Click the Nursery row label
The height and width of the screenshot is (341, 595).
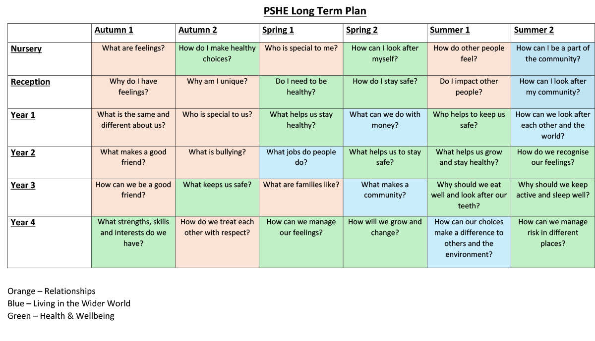click(26, 49)
